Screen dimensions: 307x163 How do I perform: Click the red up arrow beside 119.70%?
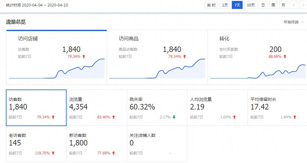coord(53,153)
